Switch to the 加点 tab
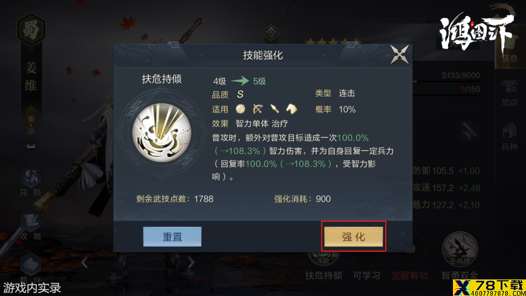Screen dimensions: 526x296 click(x=509, y=93)
